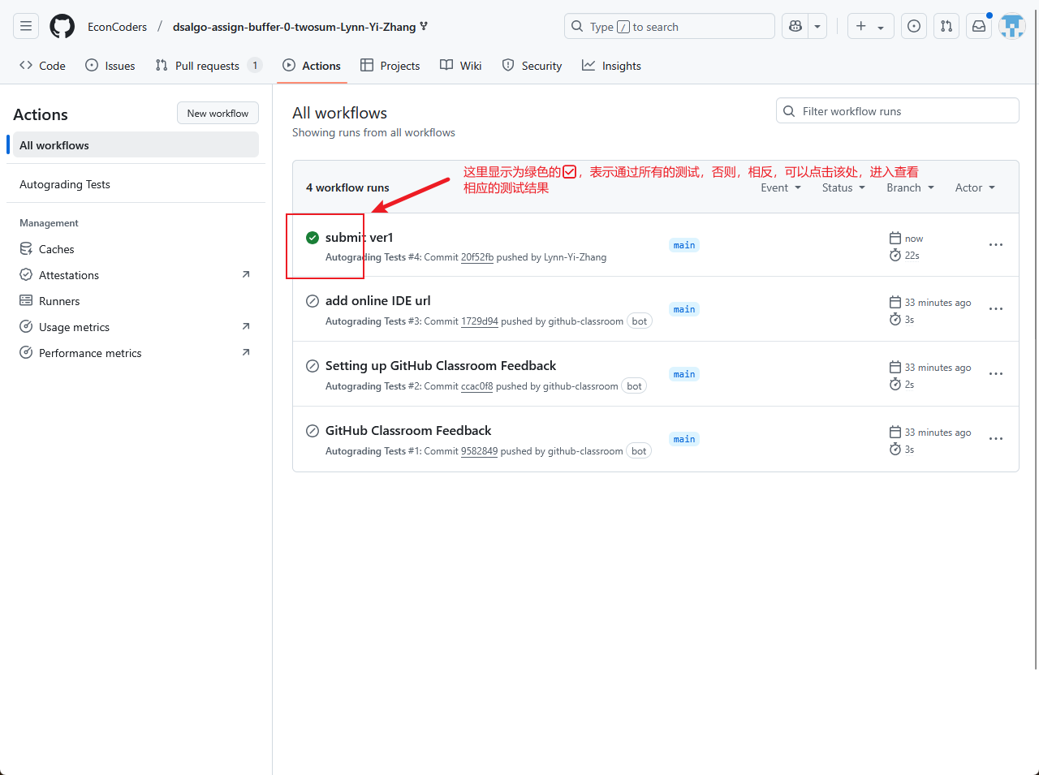The height and width of the screenshot is (775, 1039).
Task: Expand the Status filter dropdown
Action: pos(843,187)
